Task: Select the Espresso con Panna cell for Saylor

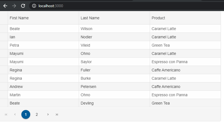Action: coord(185,62)
